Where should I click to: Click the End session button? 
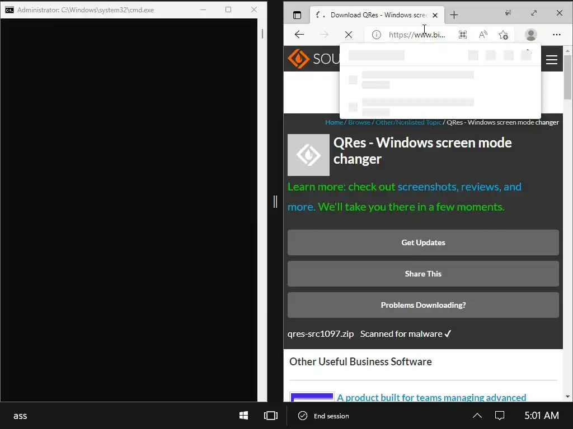click(324, 416)
